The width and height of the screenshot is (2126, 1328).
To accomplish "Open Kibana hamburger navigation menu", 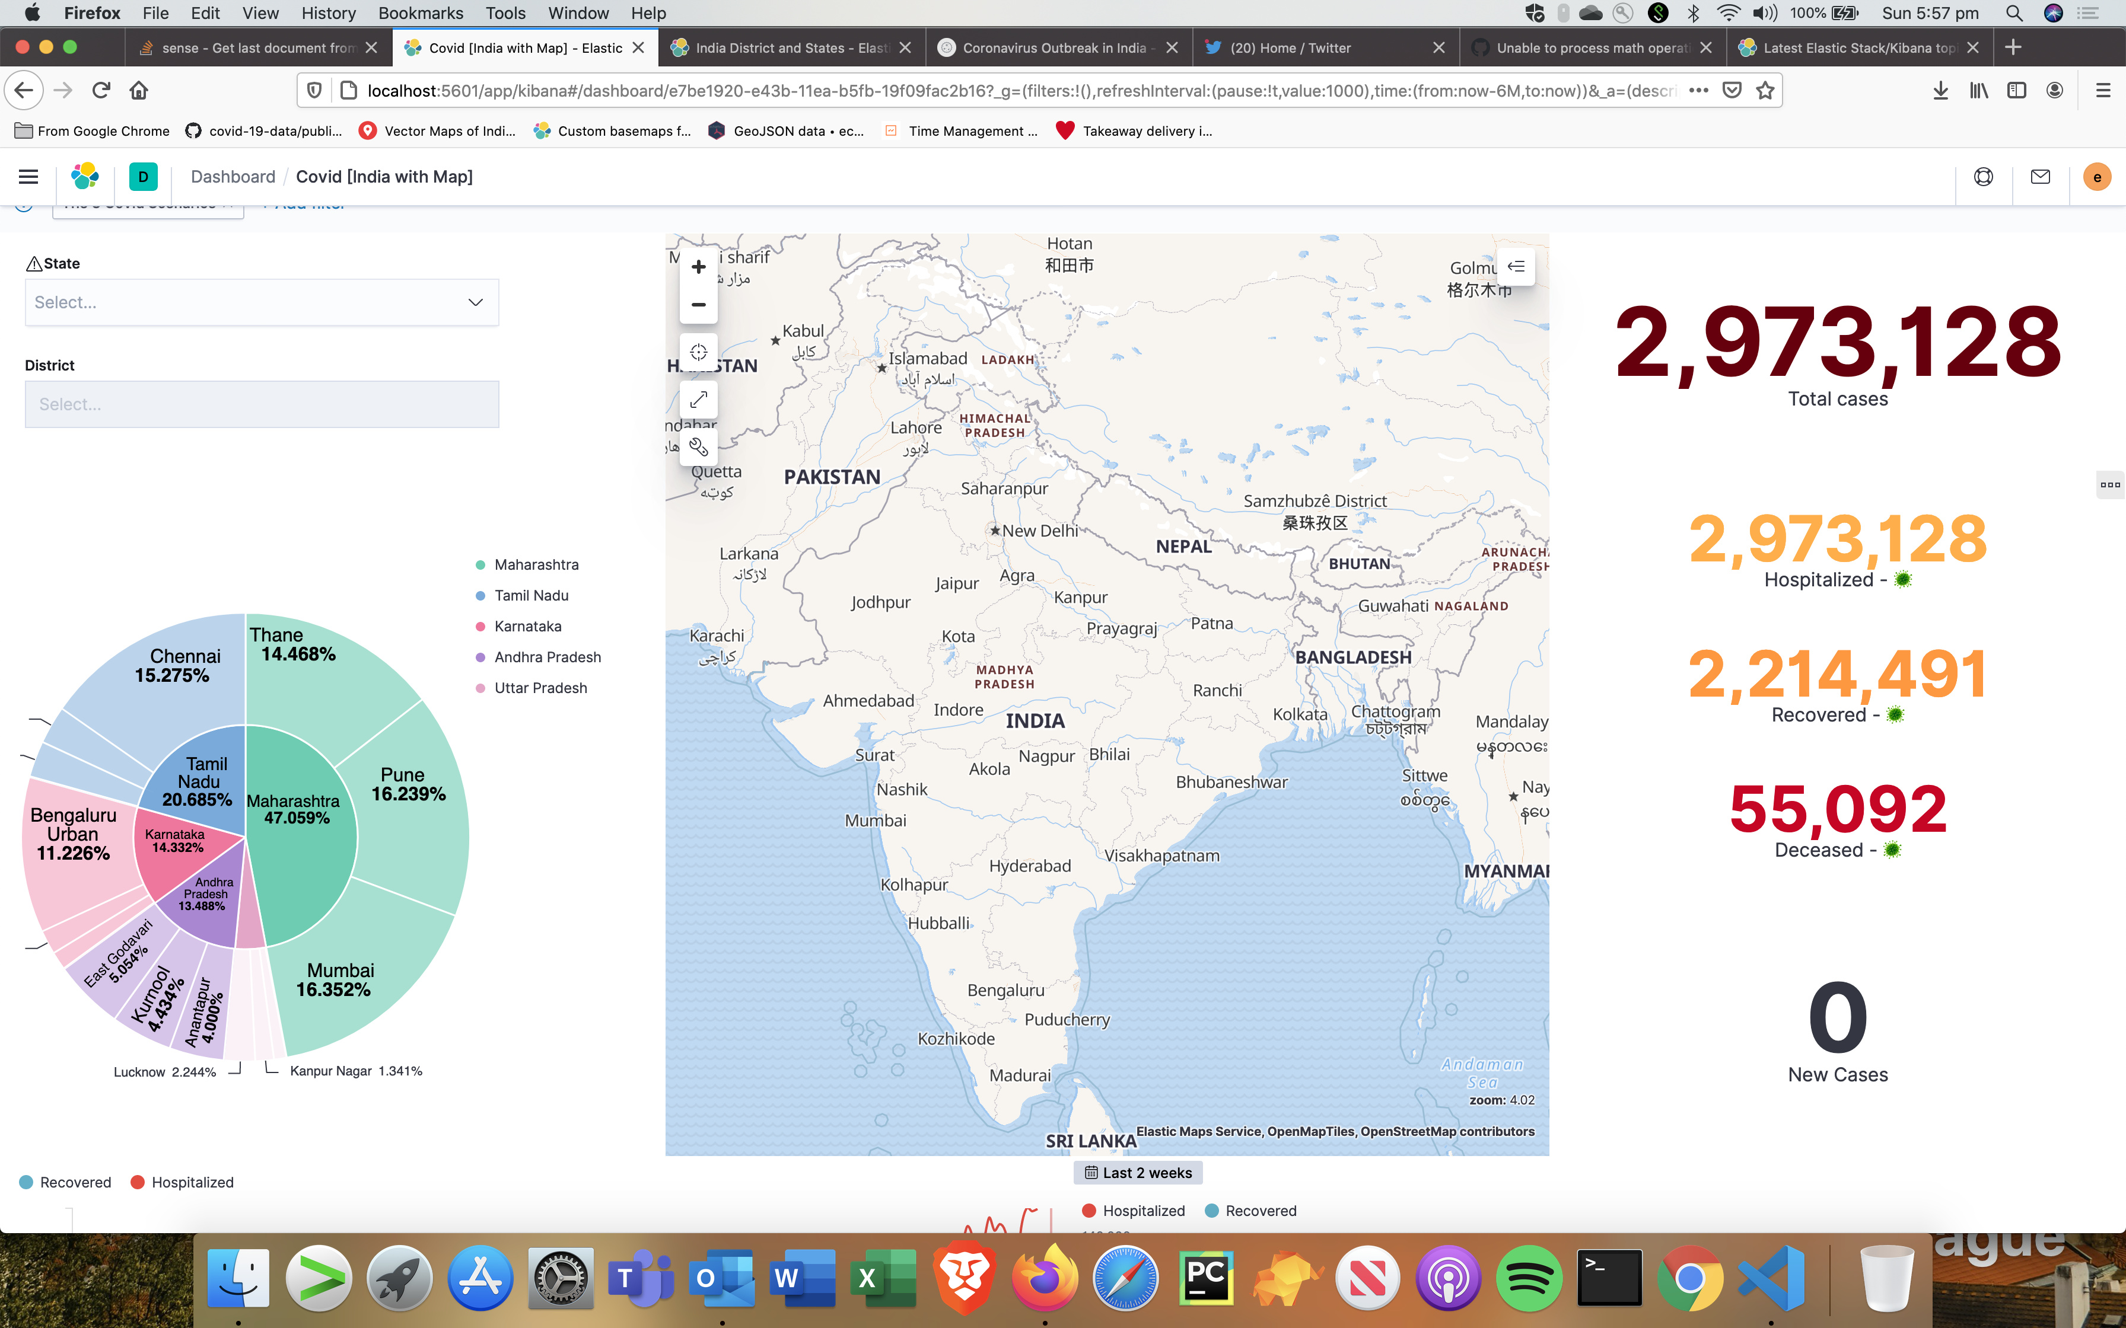I will point(28,177).
